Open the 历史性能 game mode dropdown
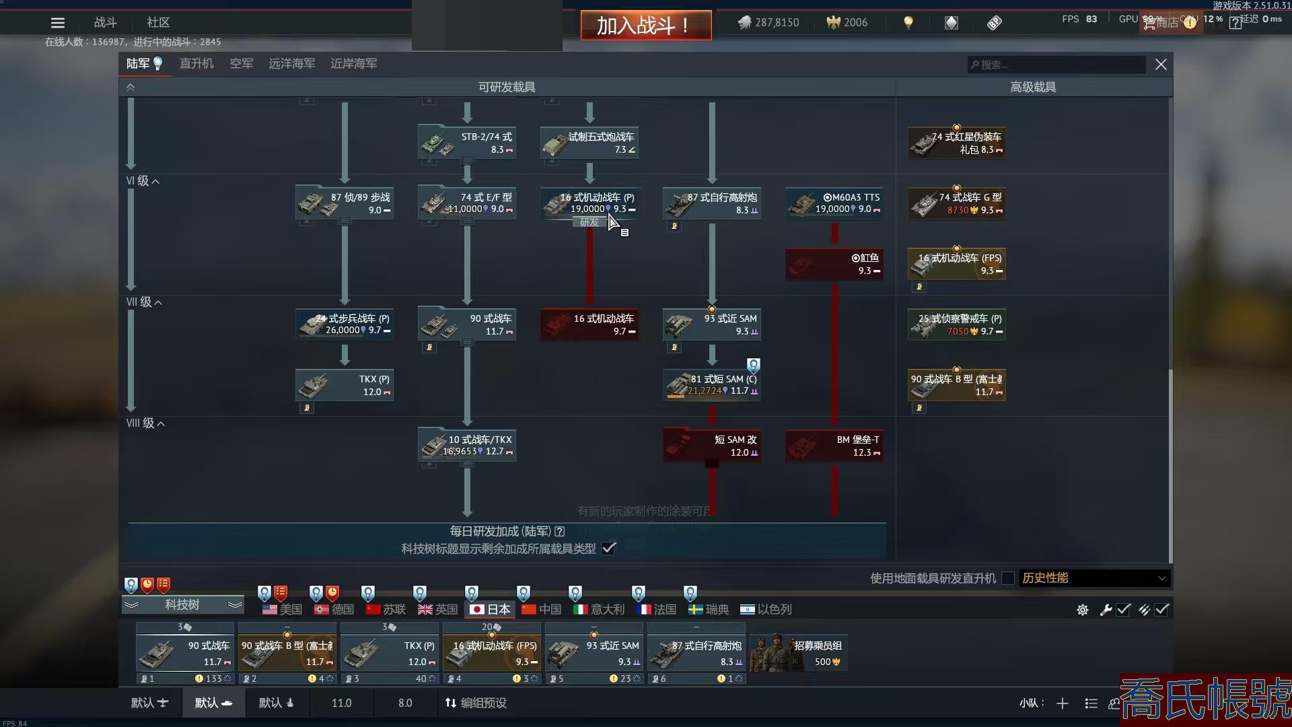Image resolution: width=1292 pixels, height=727 pixels. (1094, 578)
